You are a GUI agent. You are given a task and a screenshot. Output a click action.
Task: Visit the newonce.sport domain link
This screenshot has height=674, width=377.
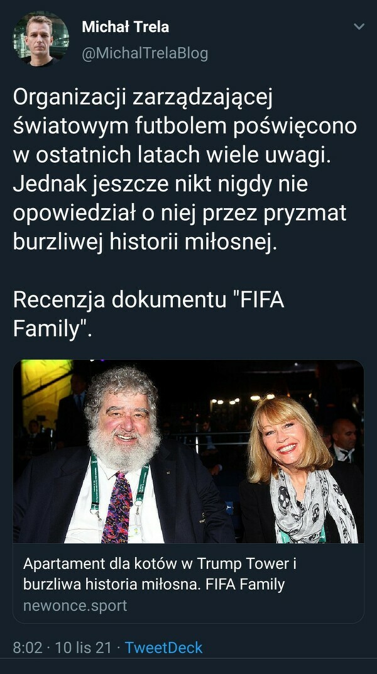coord(75,605)
